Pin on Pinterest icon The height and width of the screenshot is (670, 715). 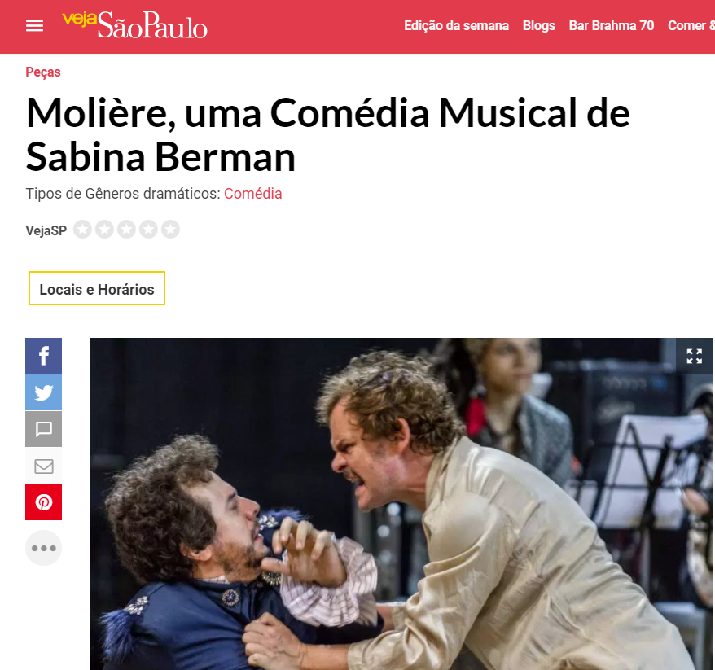[x=43, y=502]
